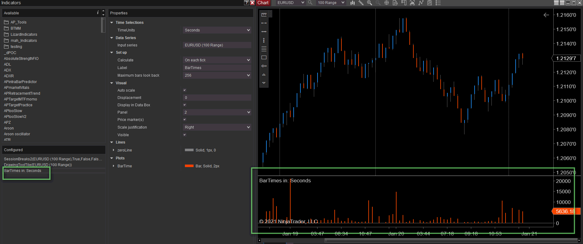Viewport: 583px width, 244px height.
Task: Collapse the Lines section
Action: (112, 142)
